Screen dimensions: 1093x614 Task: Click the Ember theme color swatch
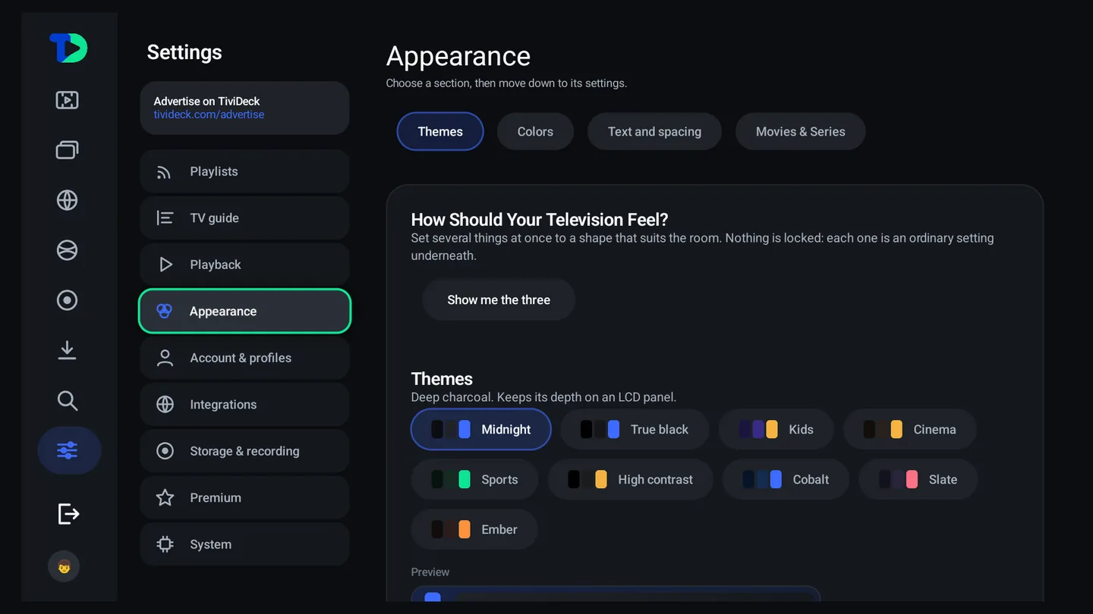point(451,529)
